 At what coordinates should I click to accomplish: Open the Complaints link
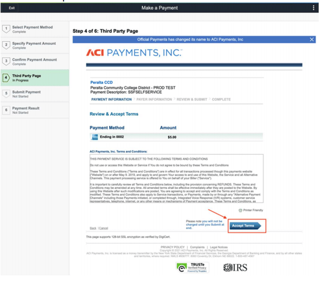[197, 247]
